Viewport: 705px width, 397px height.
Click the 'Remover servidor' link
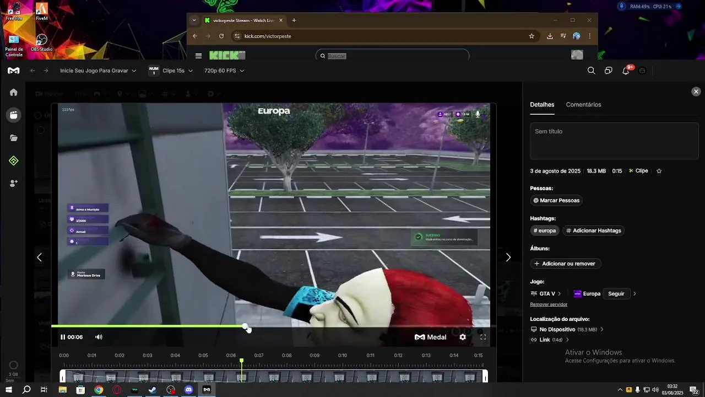[549, 304]
